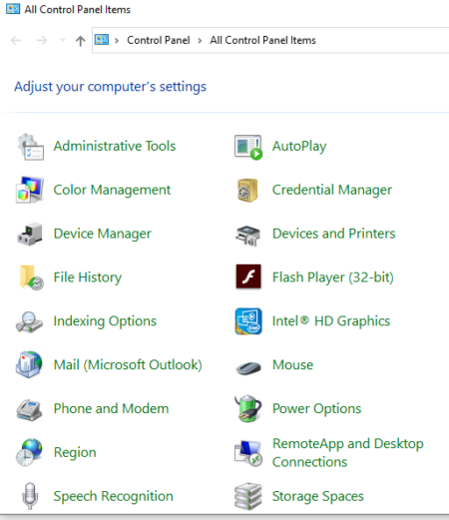Open the Color Management icon
The width and height of the screenshot is (449, 520).
(30, 190)
